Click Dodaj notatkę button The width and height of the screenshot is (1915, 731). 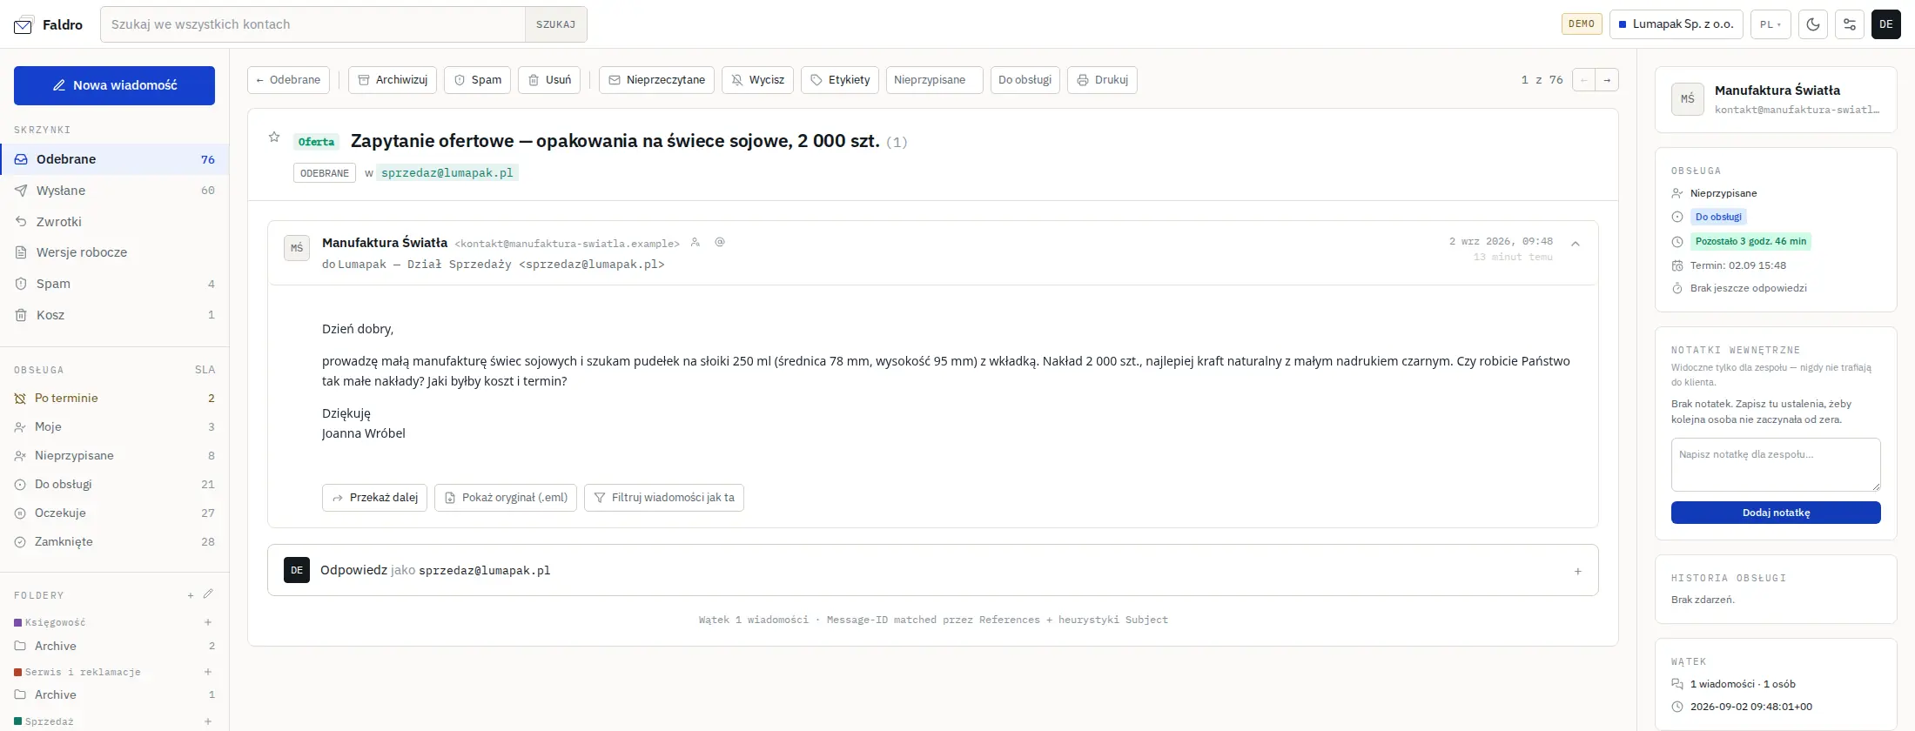(1776, 513)
